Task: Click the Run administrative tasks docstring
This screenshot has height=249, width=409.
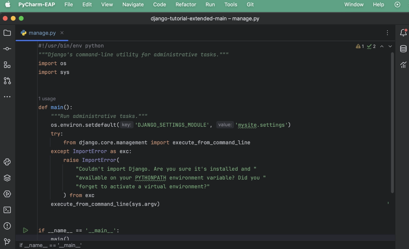Action: click(x=99, y=116)
